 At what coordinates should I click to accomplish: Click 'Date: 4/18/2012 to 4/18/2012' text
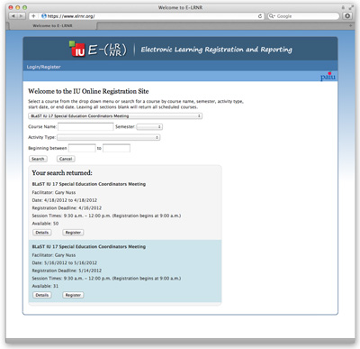[65, 200]
